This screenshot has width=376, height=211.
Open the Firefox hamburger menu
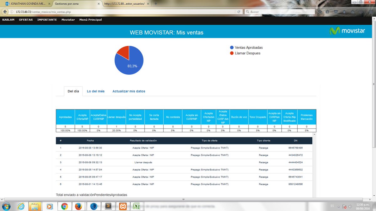point(370,12)
